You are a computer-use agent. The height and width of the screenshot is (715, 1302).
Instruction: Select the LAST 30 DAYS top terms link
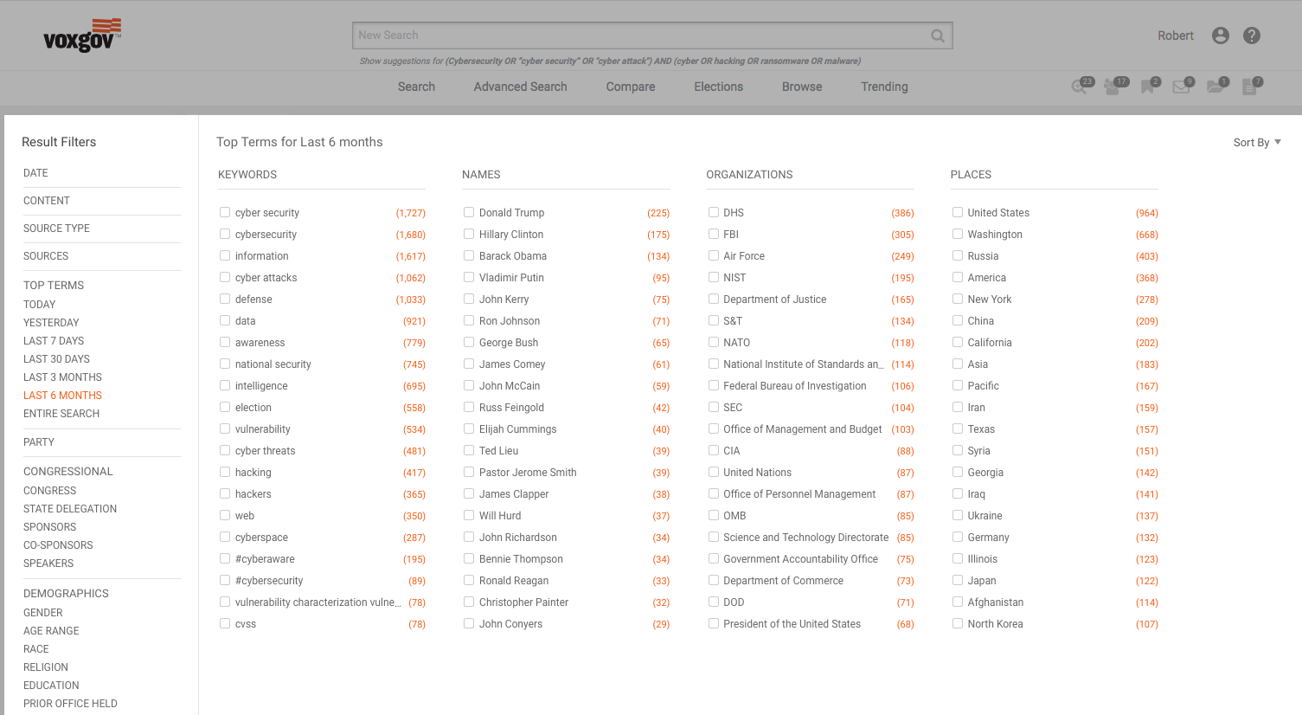[x=56, y=359]
